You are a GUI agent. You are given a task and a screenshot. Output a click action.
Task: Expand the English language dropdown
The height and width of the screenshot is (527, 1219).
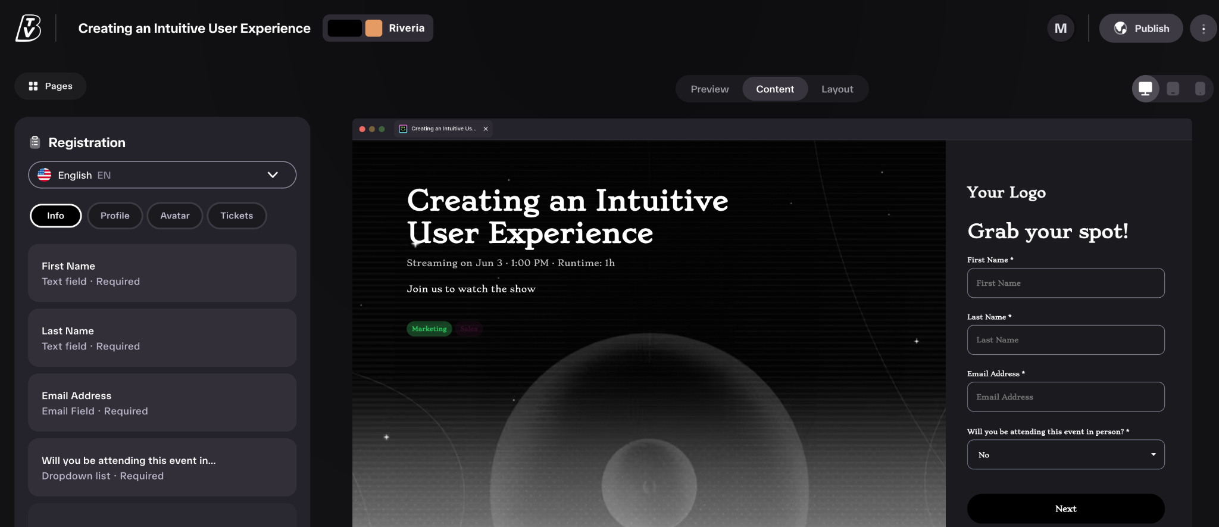pos(162,175)
